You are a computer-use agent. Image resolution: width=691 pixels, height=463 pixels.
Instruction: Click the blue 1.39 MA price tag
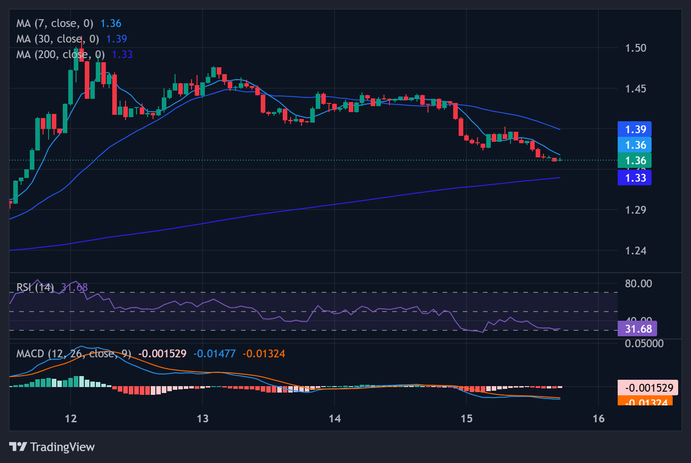click(635, 129)
